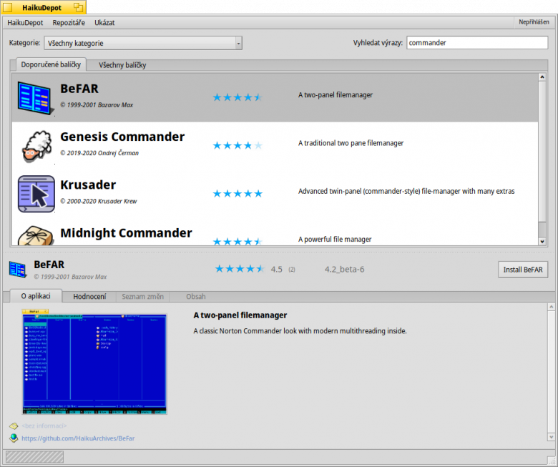558x467 pixels.
Task: Open the Ukázat menu
Action: click(104, 22)
